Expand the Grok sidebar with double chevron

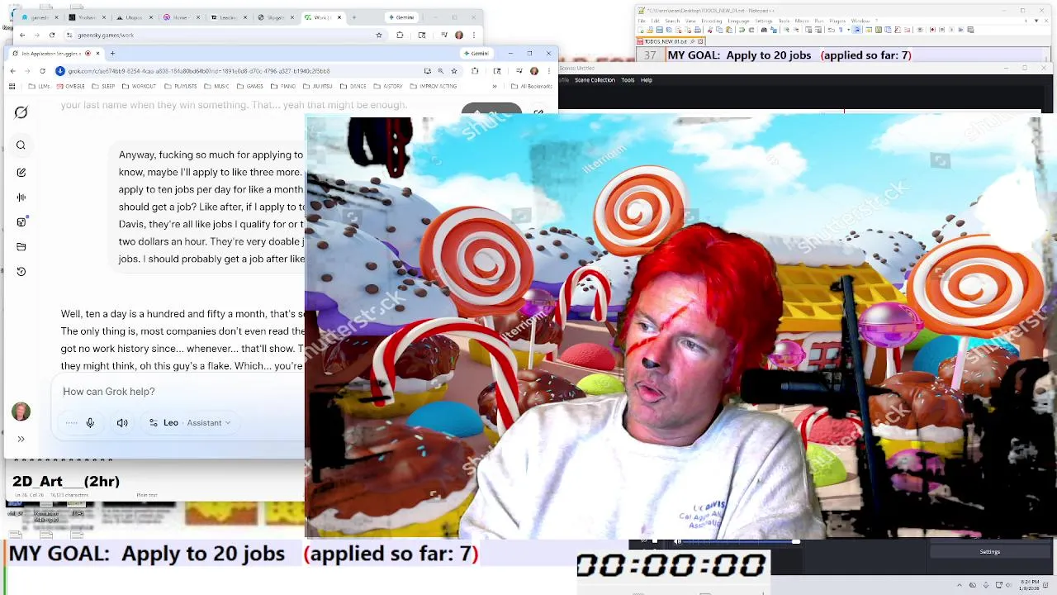pyautogui.click(x=21, y=439)
